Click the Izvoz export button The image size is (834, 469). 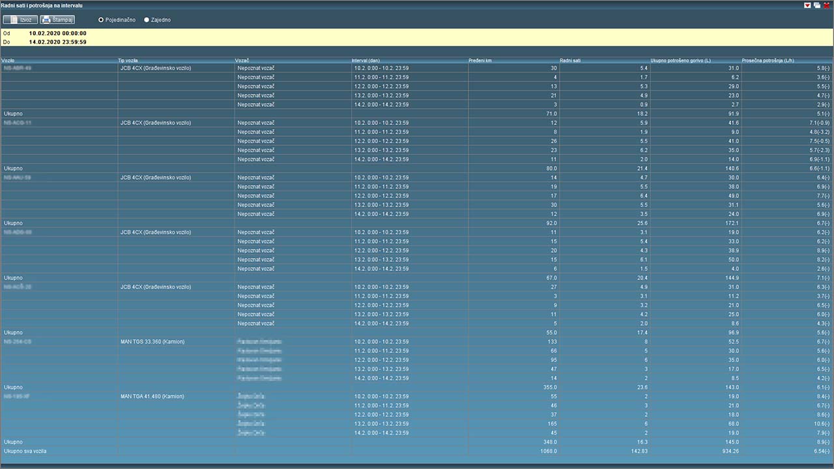(x=20, y=20)
